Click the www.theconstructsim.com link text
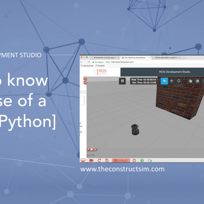Viewport: 204px width, 204px height. click(122, 169)
